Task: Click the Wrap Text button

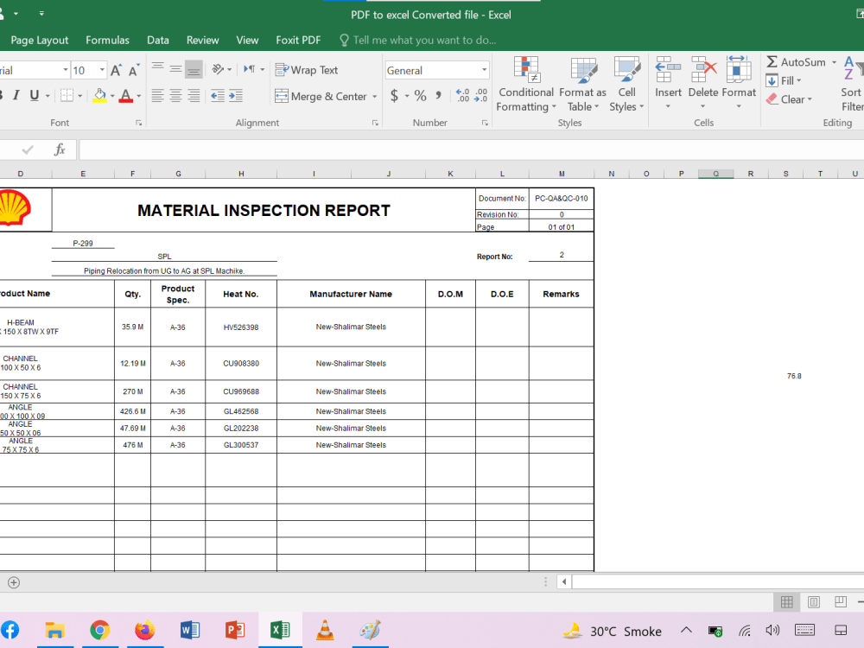Action: click(x=307, y=70)
